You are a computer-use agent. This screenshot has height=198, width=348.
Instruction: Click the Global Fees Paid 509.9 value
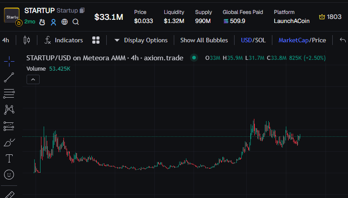pos(235,21)
